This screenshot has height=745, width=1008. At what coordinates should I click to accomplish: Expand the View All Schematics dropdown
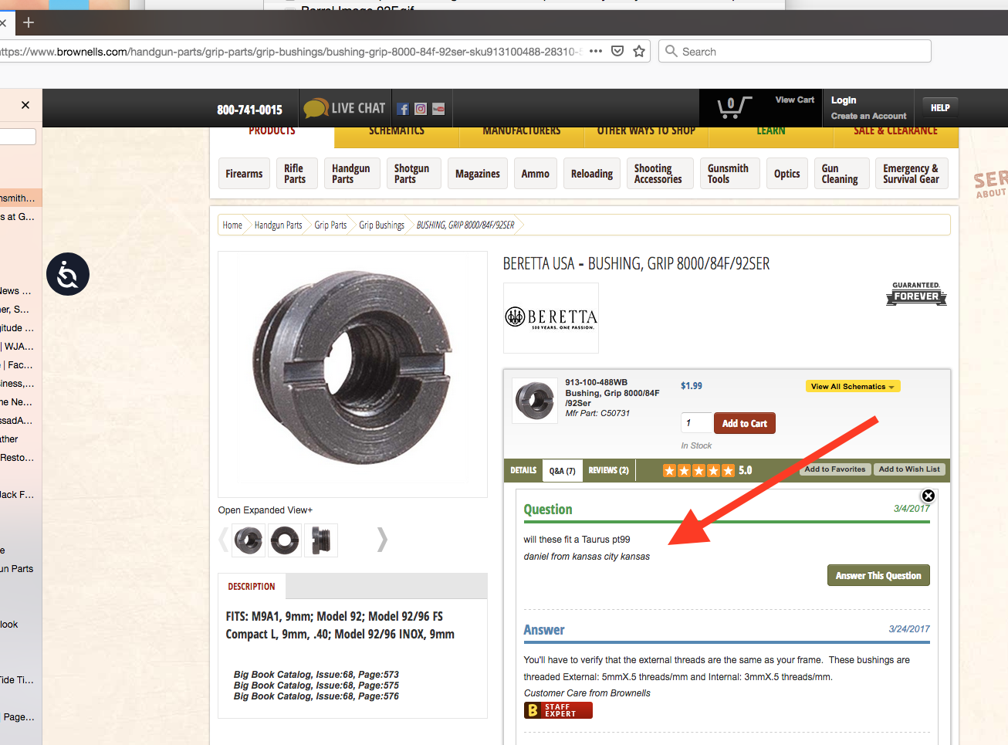pyautogui.click(x=853, y=386)
